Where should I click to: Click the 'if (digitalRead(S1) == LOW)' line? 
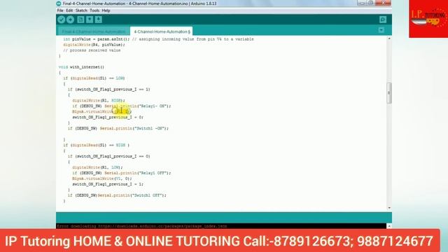coord(94,78)
